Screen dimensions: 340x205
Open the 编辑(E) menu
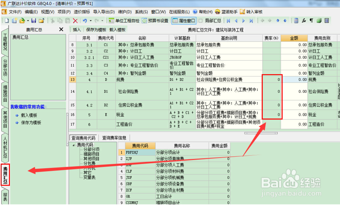coord(31,12)
